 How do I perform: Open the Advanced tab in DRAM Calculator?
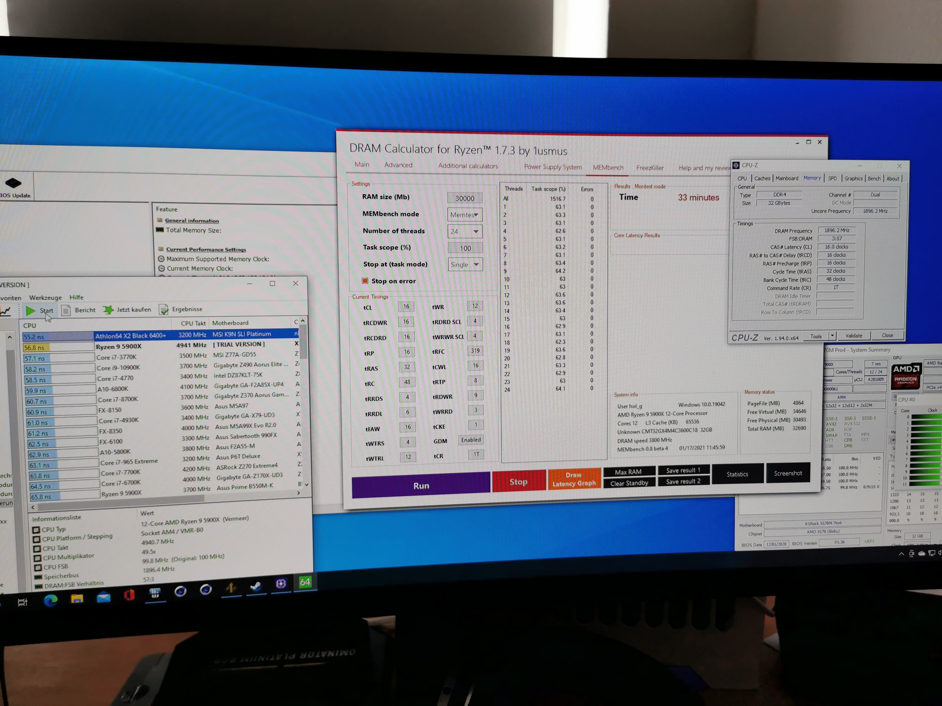coord(398,165)
